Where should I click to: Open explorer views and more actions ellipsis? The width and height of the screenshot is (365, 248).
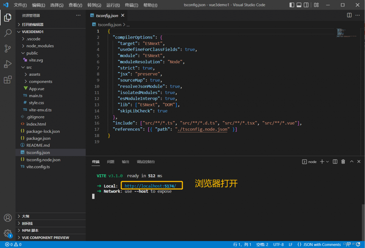[78, 15]
